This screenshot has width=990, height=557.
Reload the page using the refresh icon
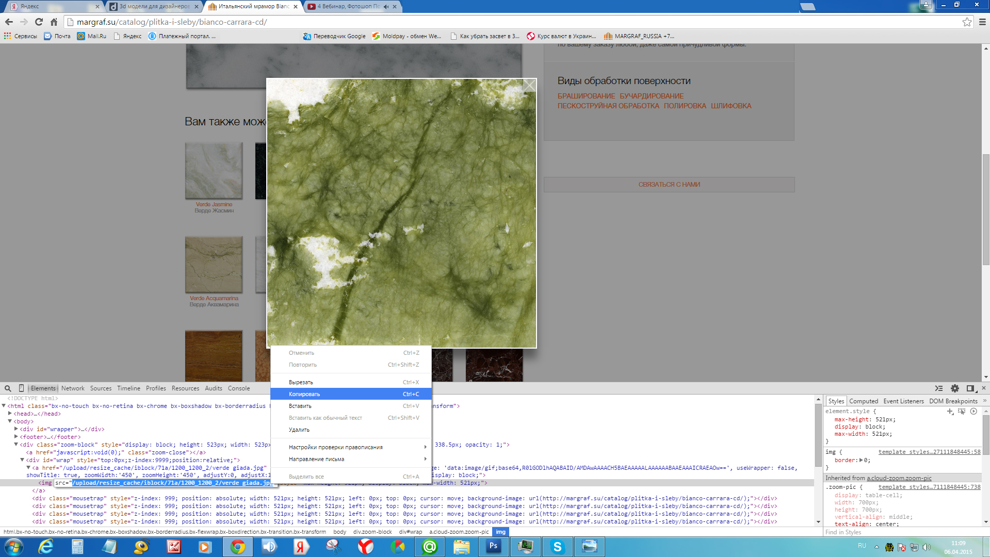coord(39,22)
